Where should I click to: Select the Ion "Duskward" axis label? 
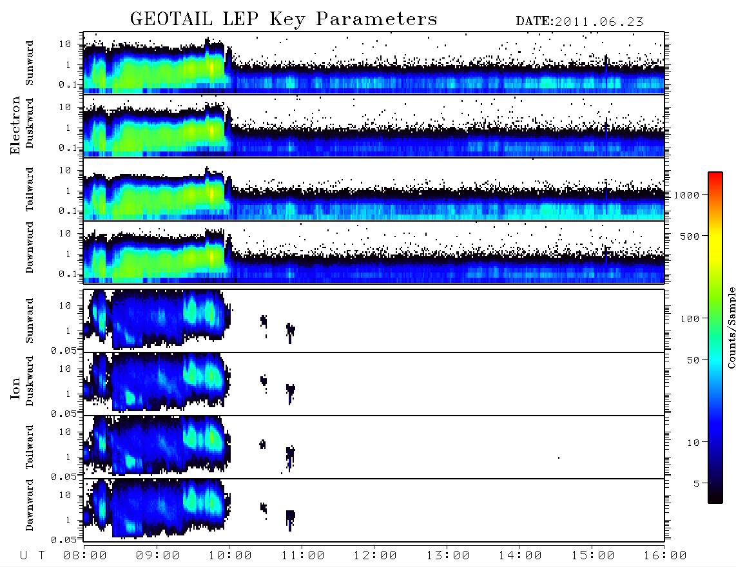coord(30,381)
